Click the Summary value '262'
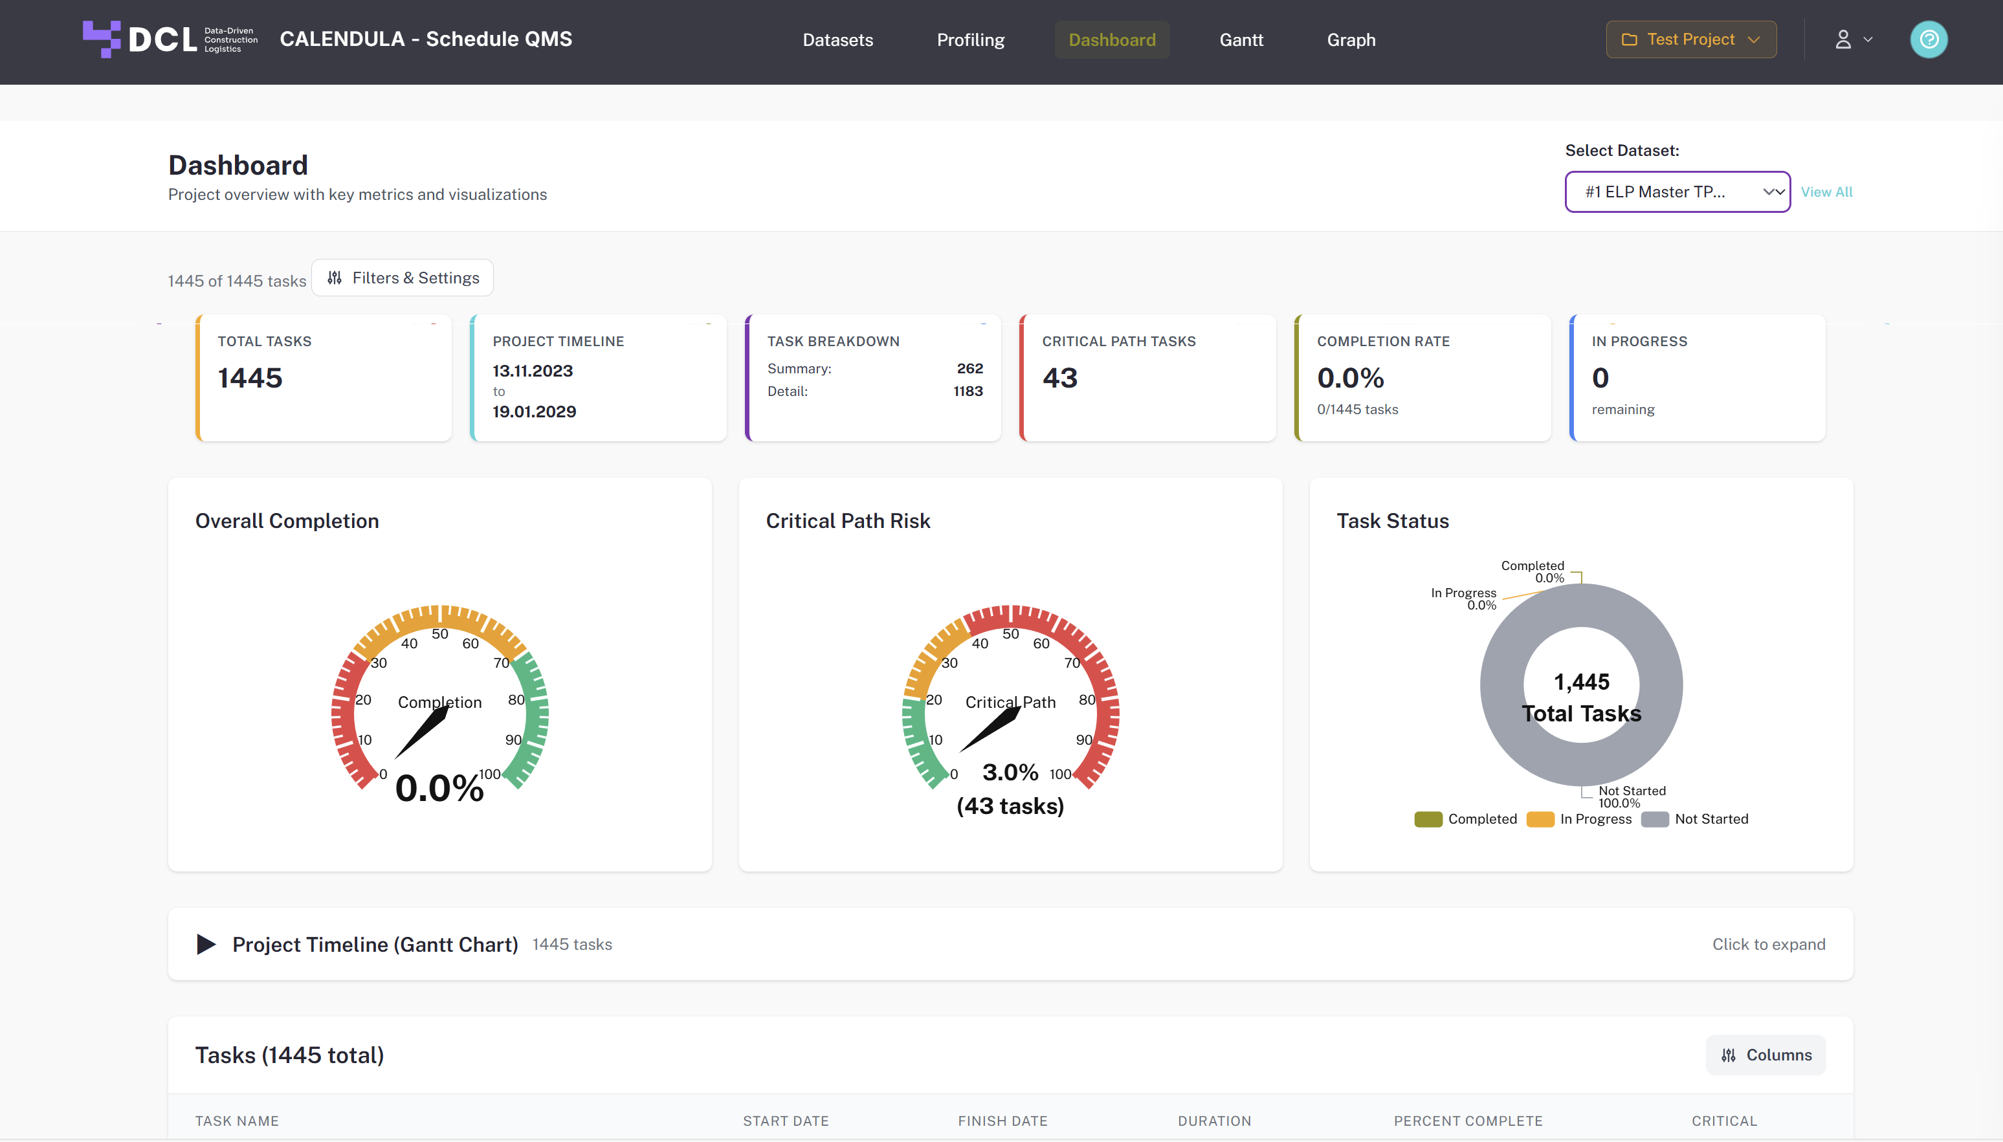The width and height of the screenshot is (2003, 1142). (x=969, y=369)
